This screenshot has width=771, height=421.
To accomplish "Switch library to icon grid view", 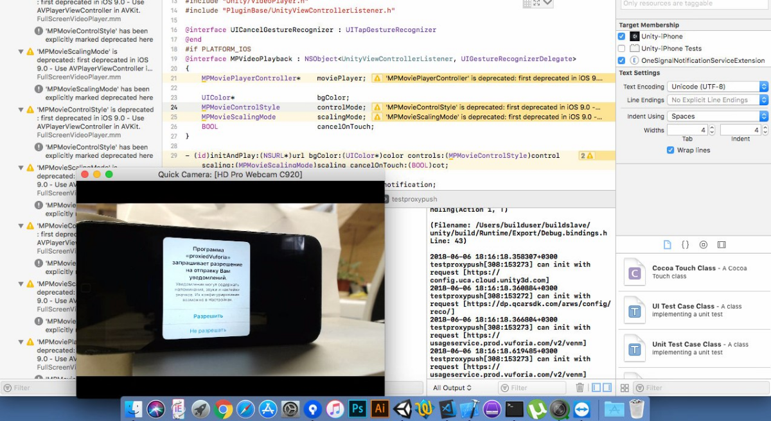I will (x=625, y=388).
